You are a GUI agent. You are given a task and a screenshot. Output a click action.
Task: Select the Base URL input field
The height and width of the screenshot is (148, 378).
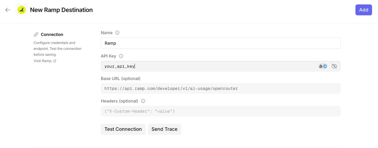point(220,89)
